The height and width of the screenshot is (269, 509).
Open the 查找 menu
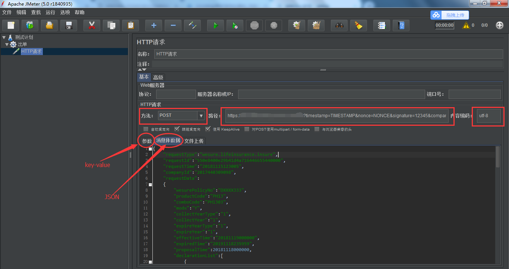tap(36, 12)
